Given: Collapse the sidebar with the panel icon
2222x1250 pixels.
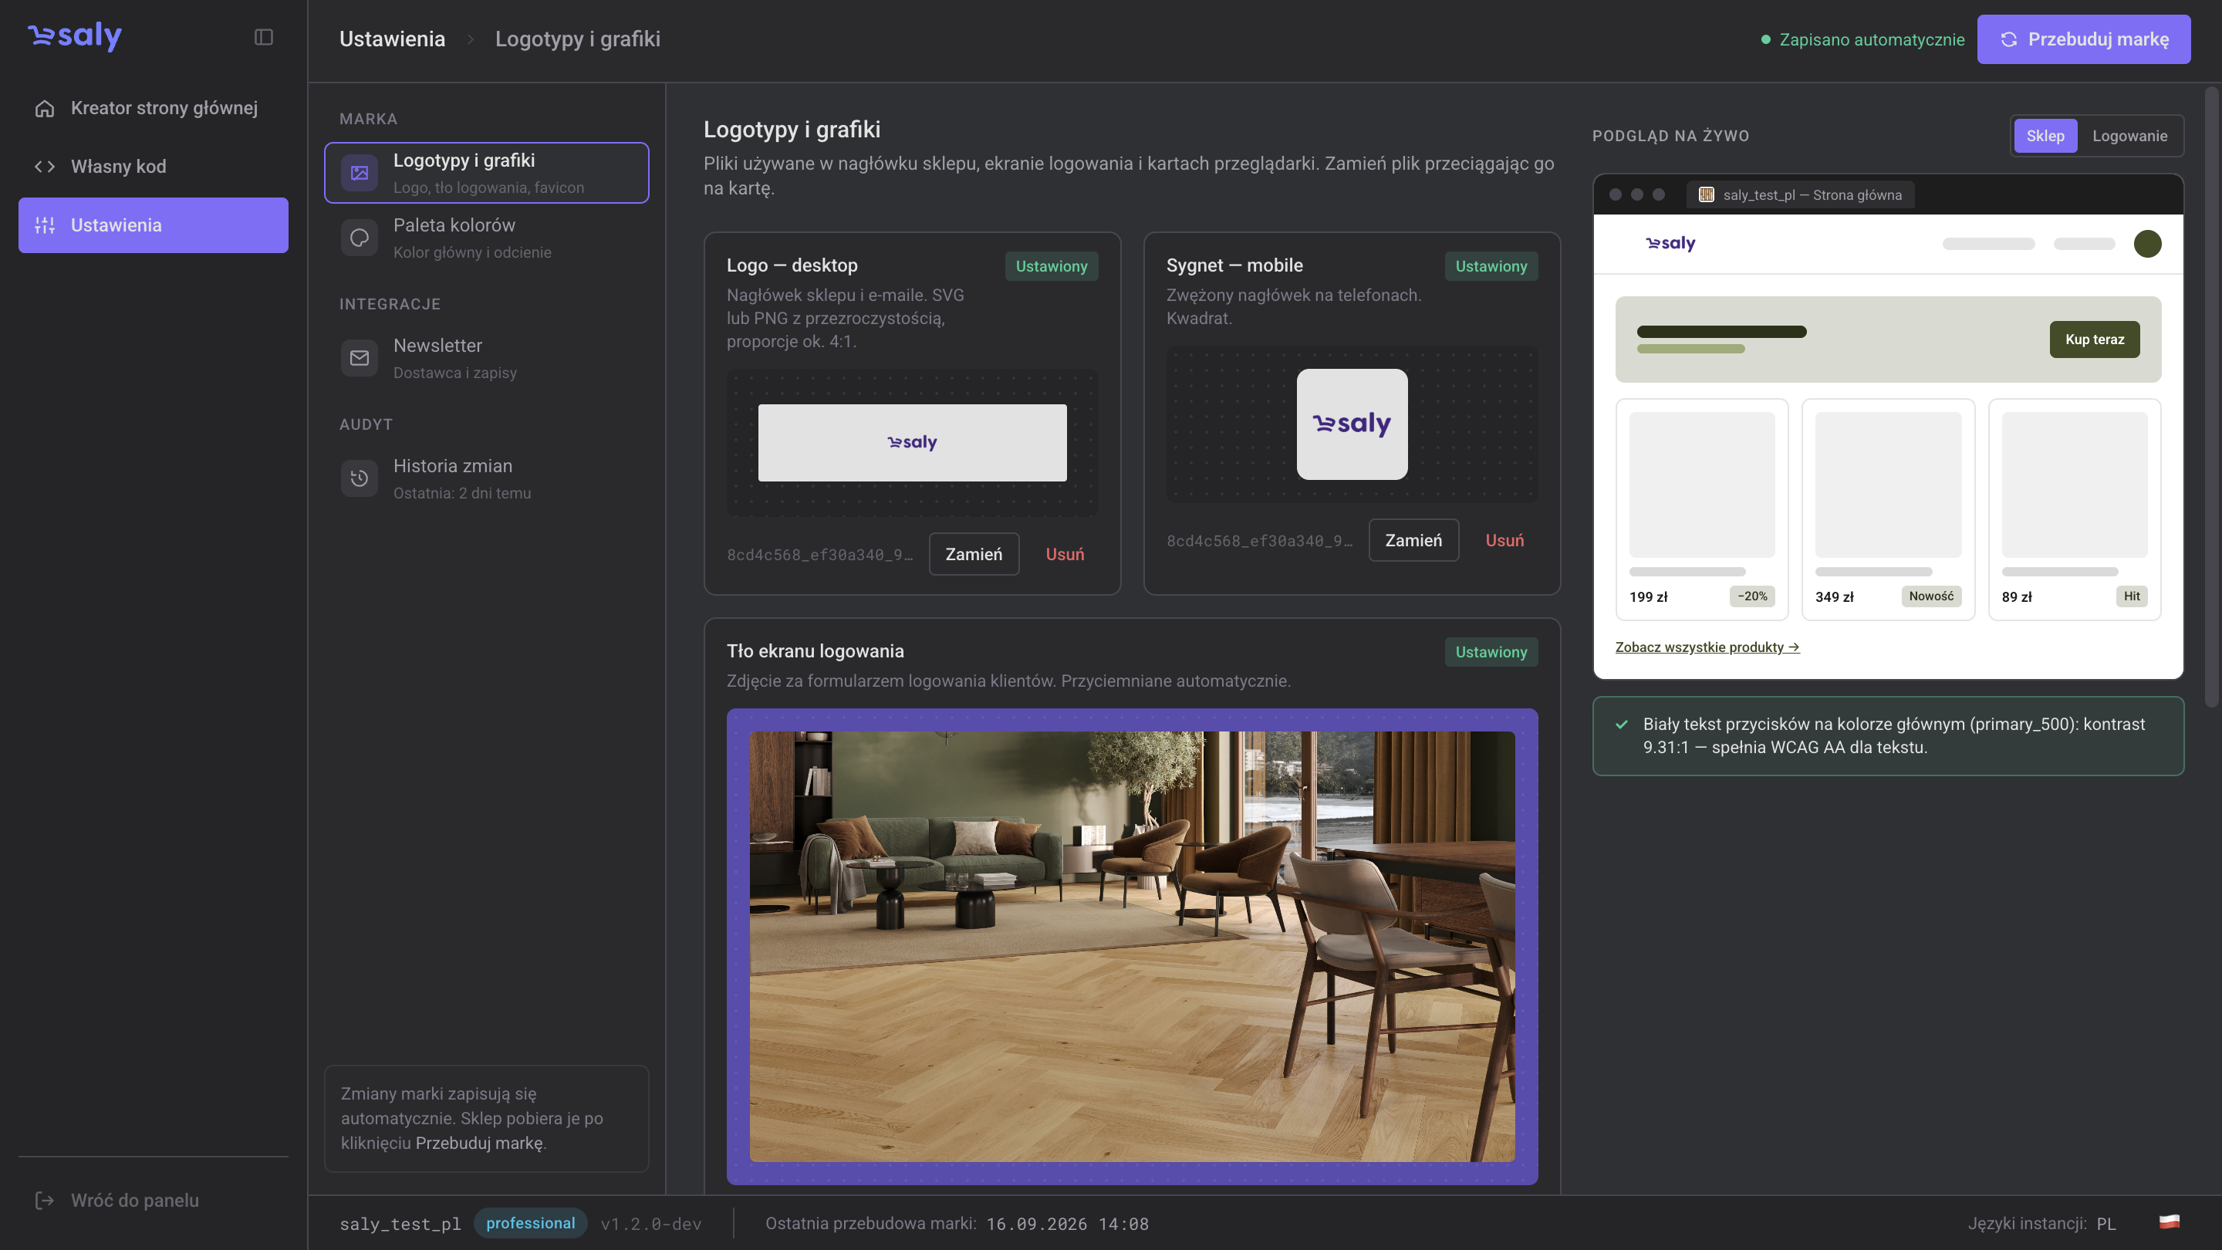Looking at the screenshot, I should (x=264, y=37).
